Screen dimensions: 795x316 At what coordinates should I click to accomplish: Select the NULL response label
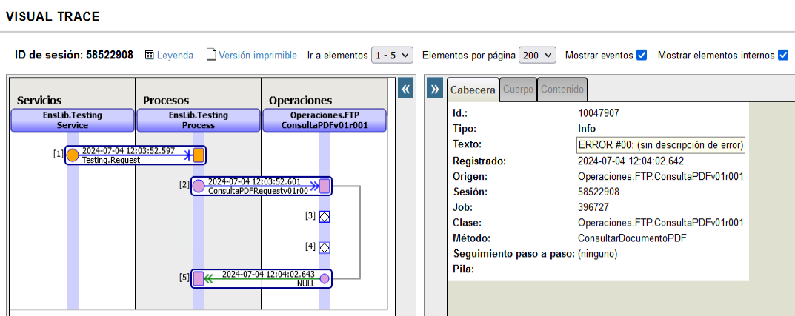click(x=306, y=284)
